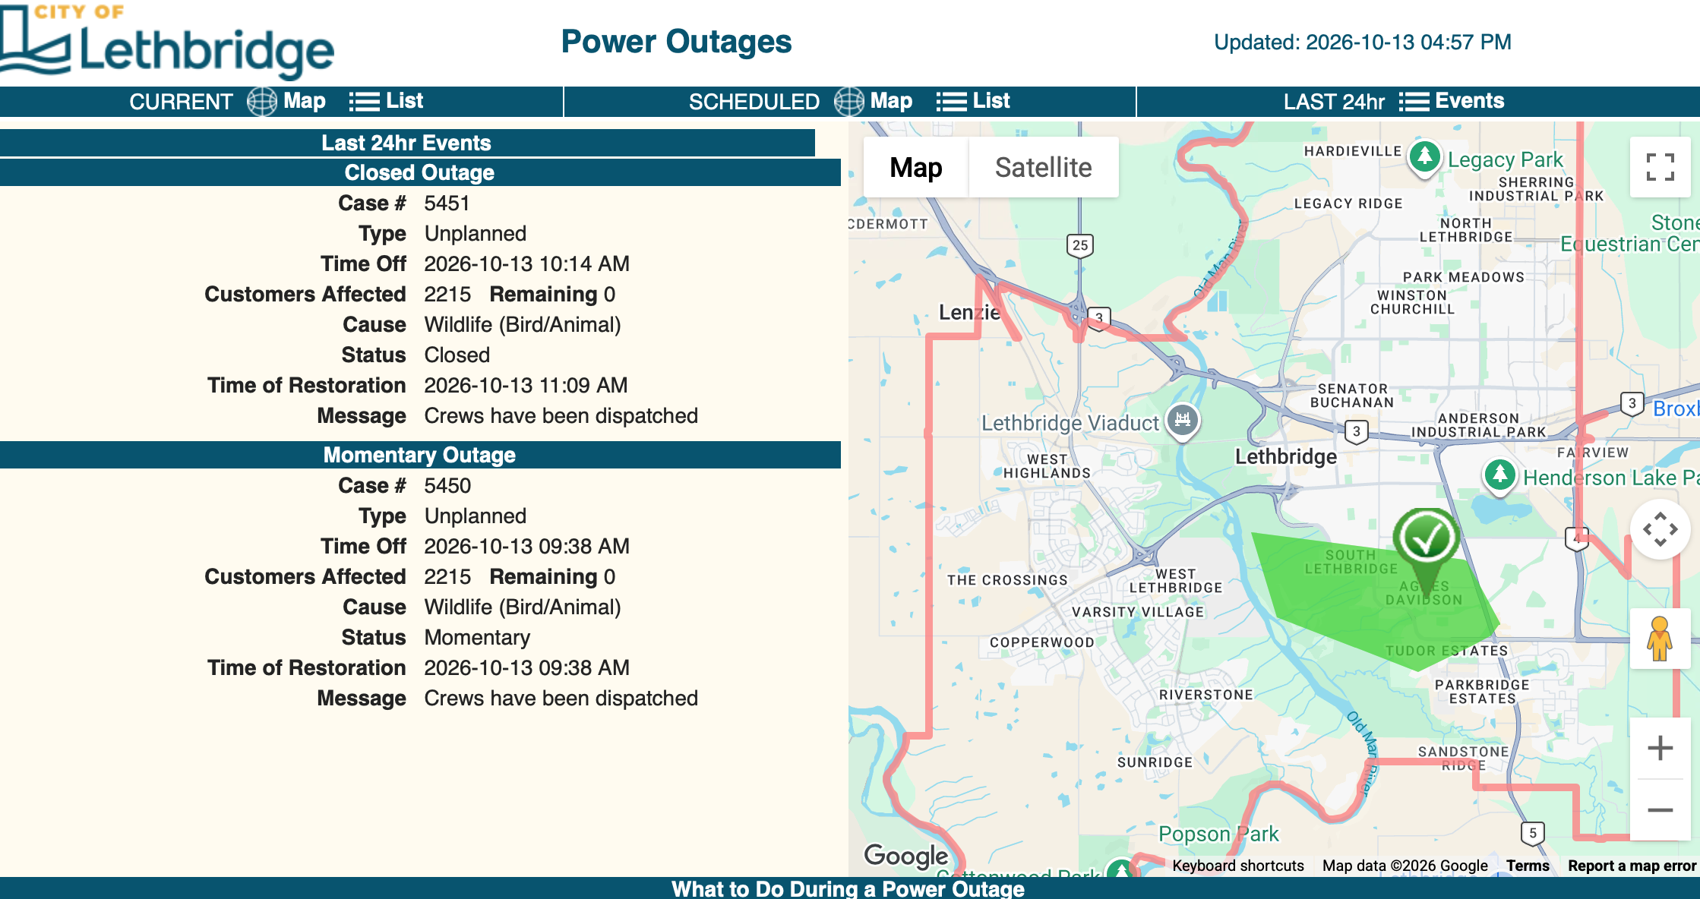
Task: Open the Current outages Map globe icon
Action: point(262,101)
